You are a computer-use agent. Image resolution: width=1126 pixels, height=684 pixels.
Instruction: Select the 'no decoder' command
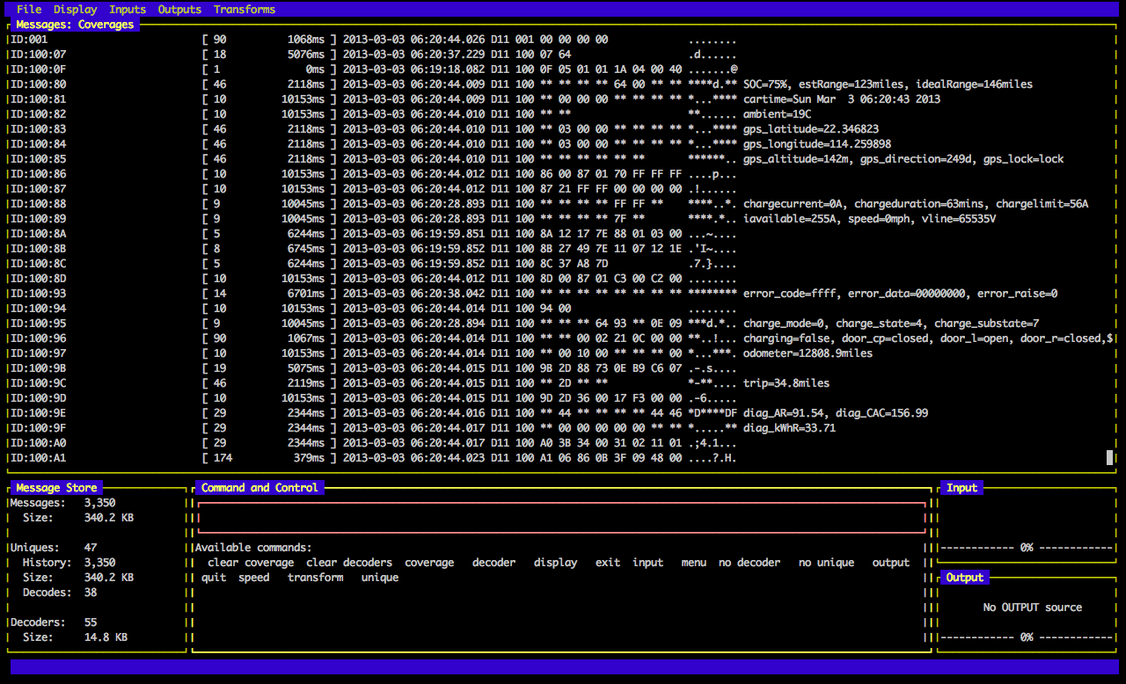749,563
